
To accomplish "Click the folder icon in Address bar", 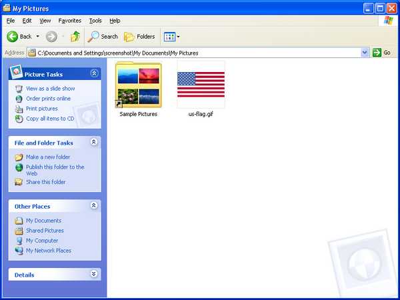I will coord(32,53).
